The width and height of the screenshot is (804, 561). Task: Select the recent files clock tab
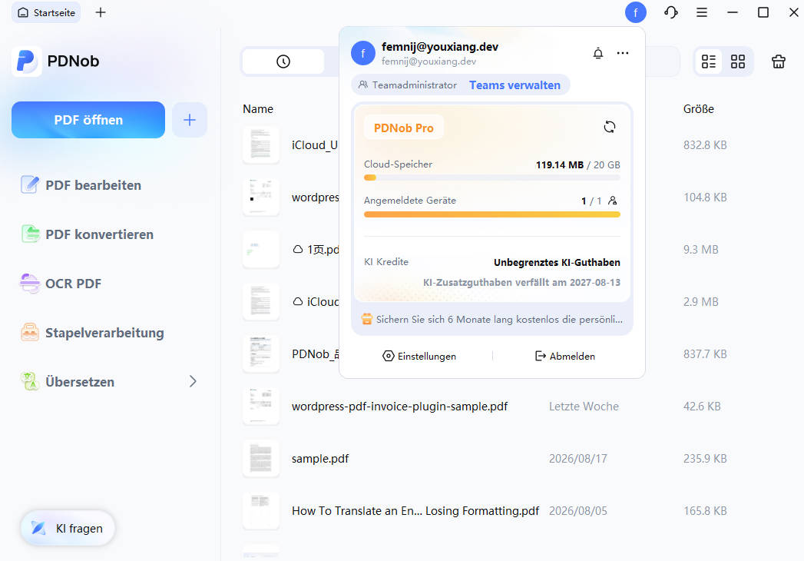[x=283, y=61]
